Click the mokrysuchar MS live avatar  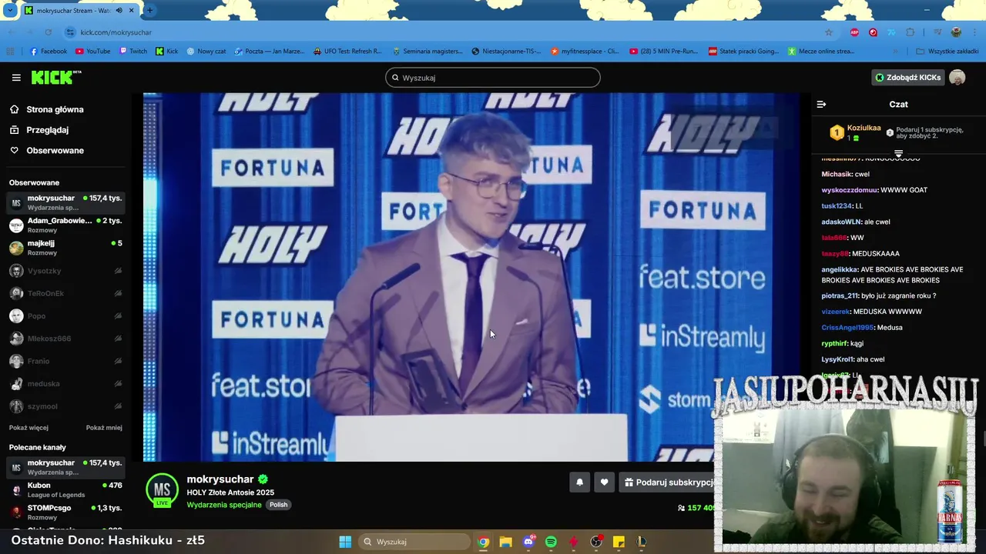[x=162, y=490]
